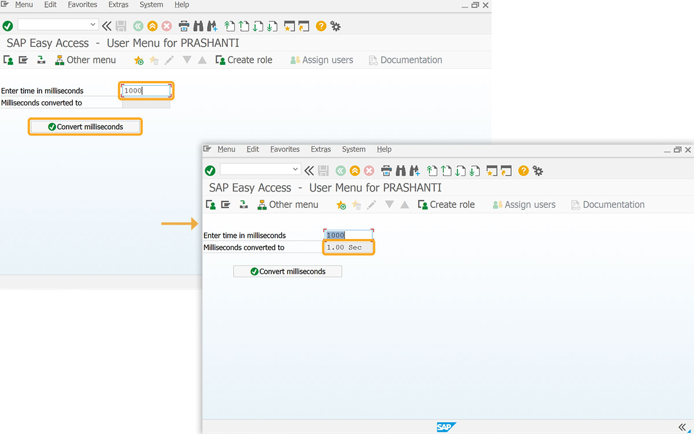Viewport: 694px width, 434px height.
Task: Click the green Enter checkmark in the back window
Action: [8, 26]
